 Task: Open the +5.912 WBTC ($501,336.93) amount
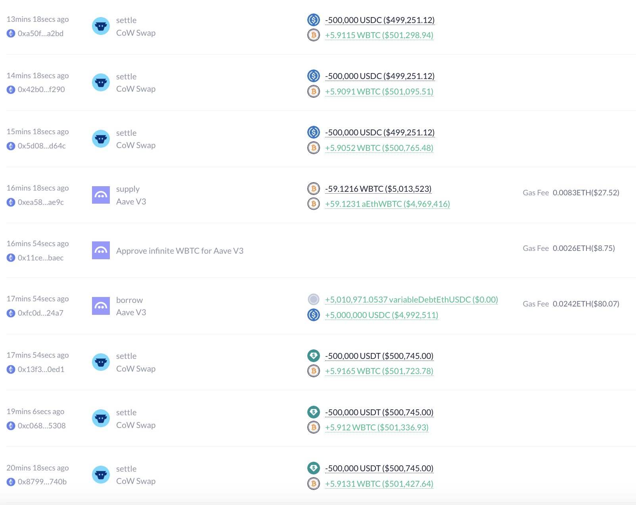point(377,428)
